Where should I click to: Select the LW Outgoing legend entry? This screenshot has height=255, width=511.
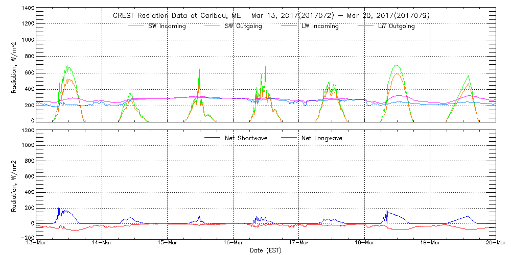[396, 27]
